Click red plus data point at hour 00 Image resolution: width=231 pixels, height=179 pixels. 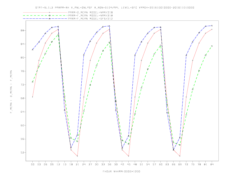pos(33,97)
